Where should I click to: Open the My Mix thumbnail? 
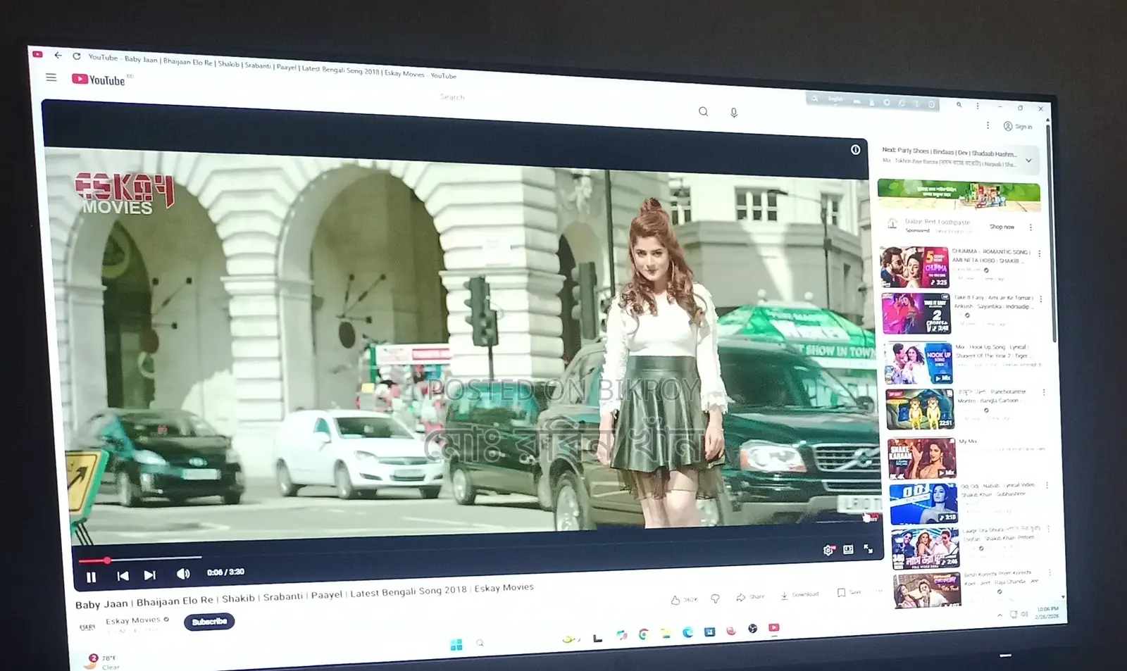[x=922, y=458]
